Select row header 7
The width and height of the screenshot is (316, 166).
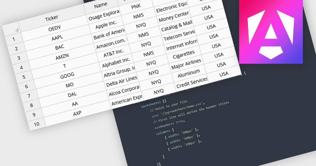[29, 96]
